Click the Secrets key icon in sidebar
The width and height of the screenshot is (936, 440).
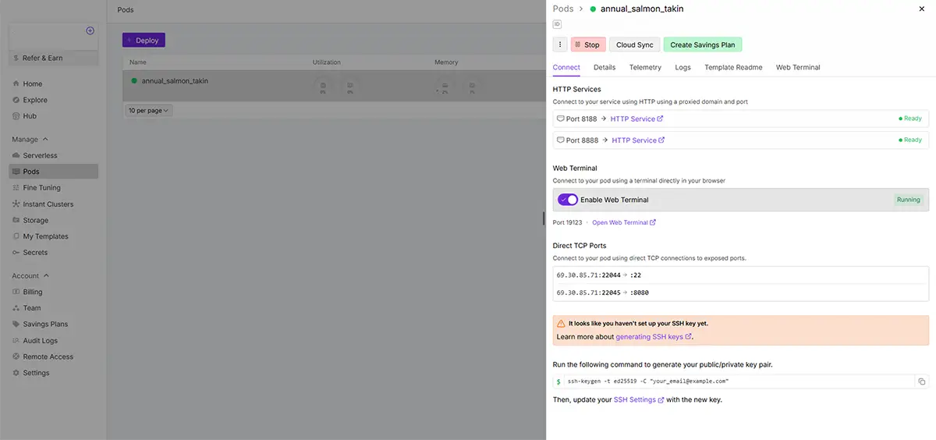pos(16,253)
